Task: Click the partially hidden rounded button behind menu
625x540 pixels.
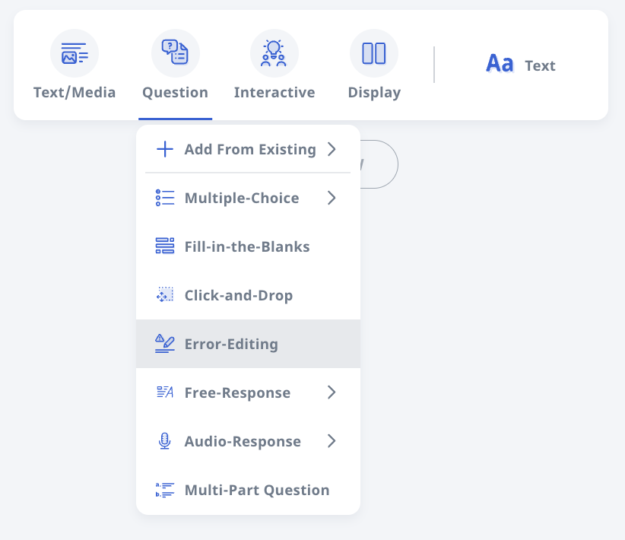Action: tap(379, 164)
